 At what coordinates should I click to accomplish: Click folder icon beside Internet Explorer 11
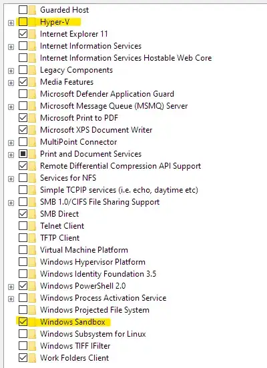(x=32, y=34)
